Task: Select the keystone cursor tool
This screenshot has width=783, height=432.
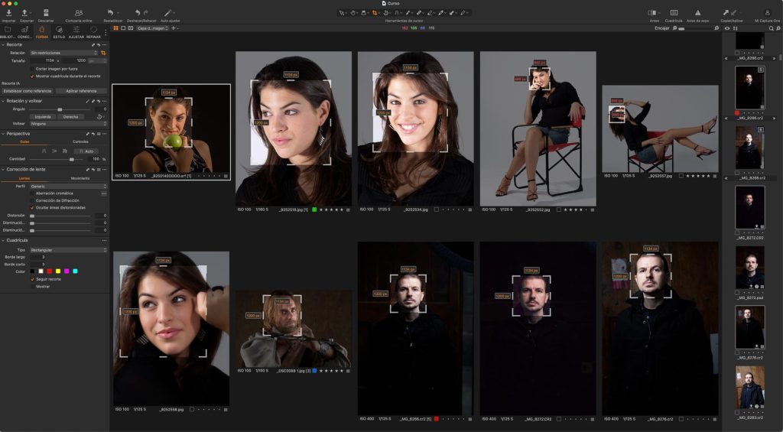Action: click(x=397, y=13)
